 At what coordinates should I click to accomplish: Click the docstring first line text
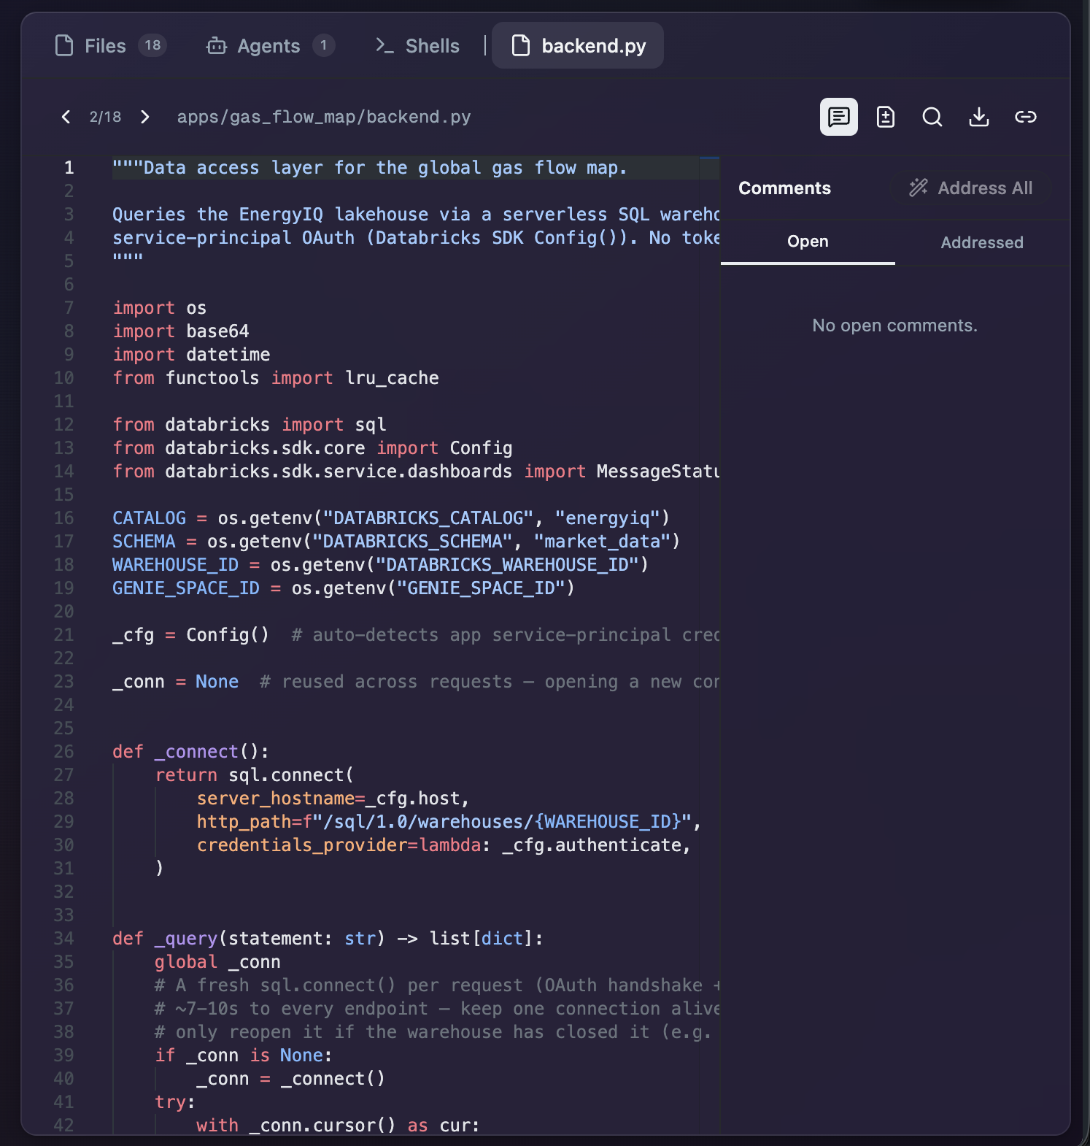tap(370, 168)
